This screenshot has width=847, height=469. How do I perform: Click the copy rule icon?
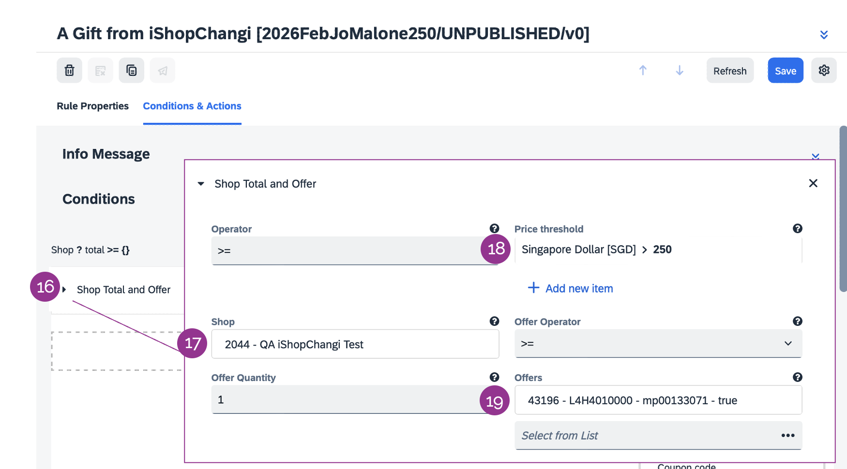(x=131, y=71)
